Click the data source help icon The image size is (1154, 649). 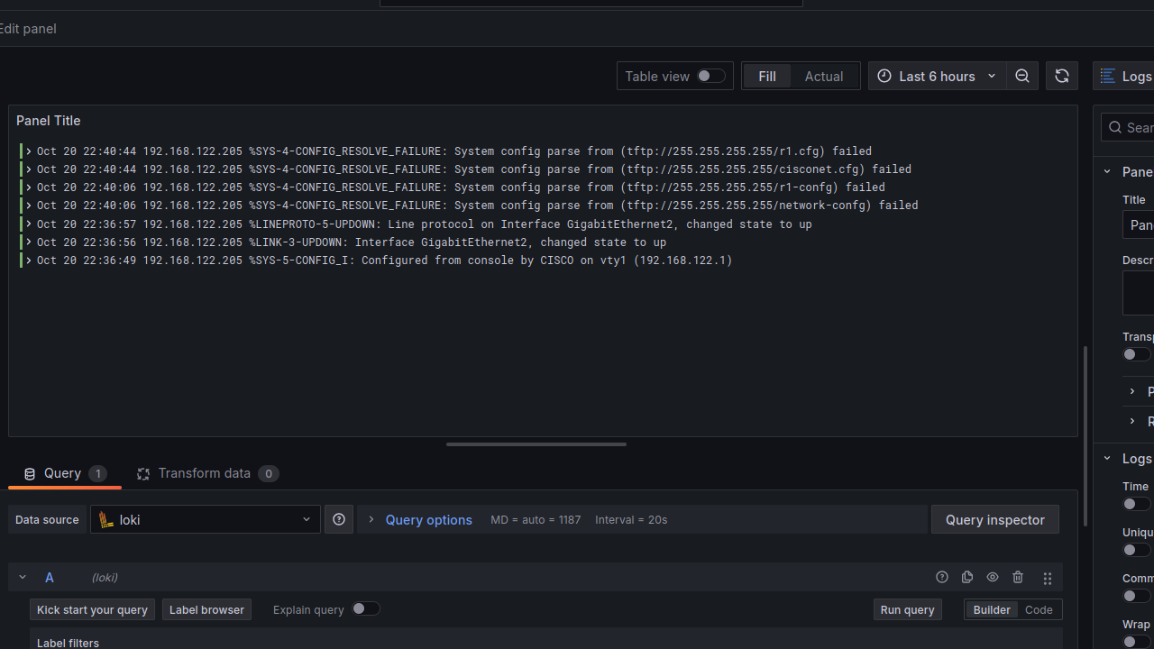coord(339,519)
